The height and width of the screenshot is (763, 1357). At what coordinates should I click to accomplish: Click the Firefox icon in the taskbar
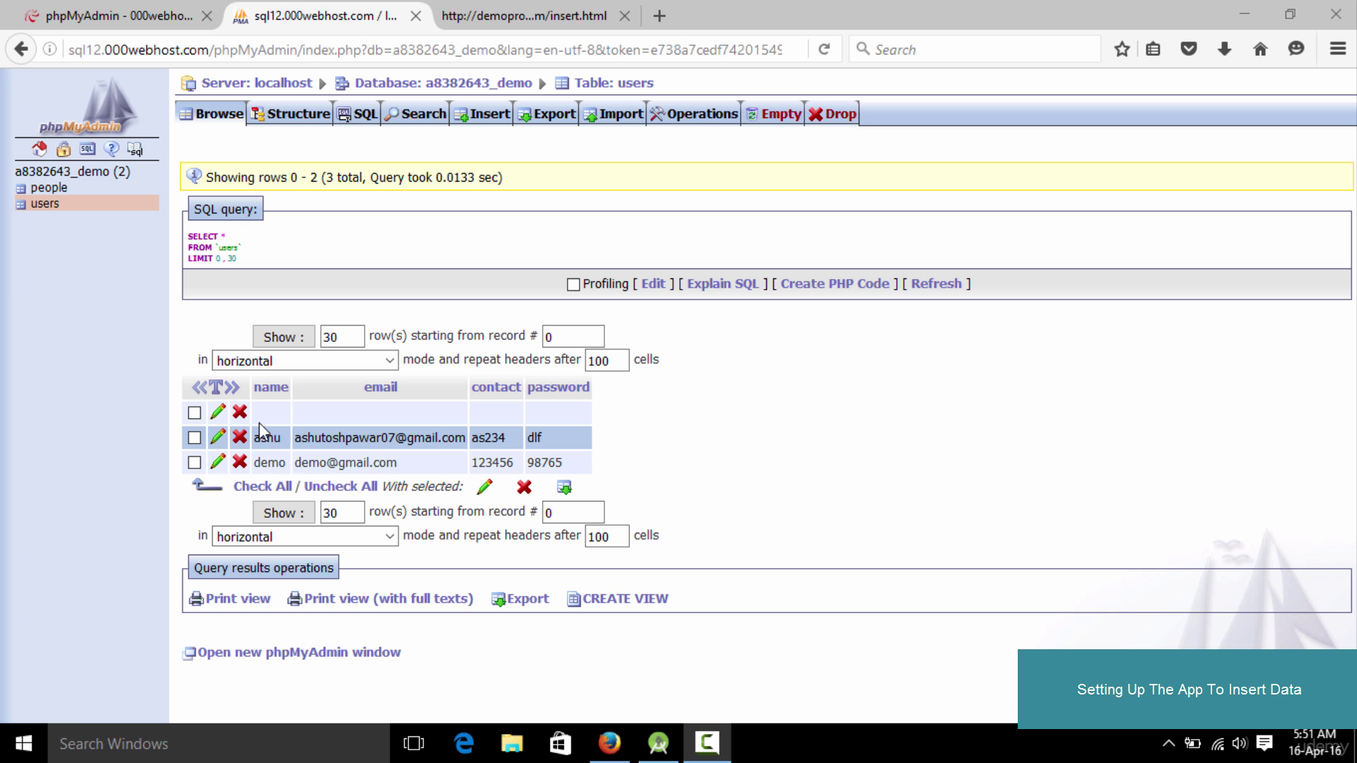click(609, 743)
